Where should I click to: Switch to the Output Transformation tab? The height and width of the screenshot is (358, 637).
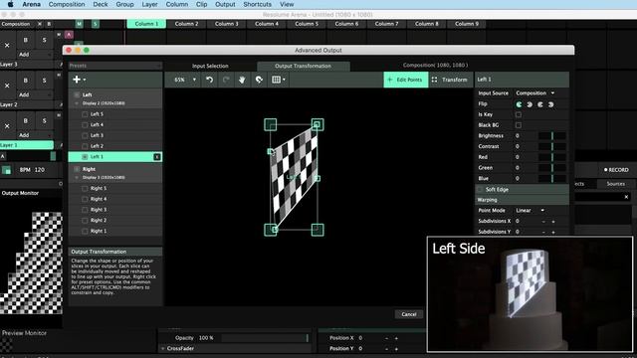(x=303, y=66)
